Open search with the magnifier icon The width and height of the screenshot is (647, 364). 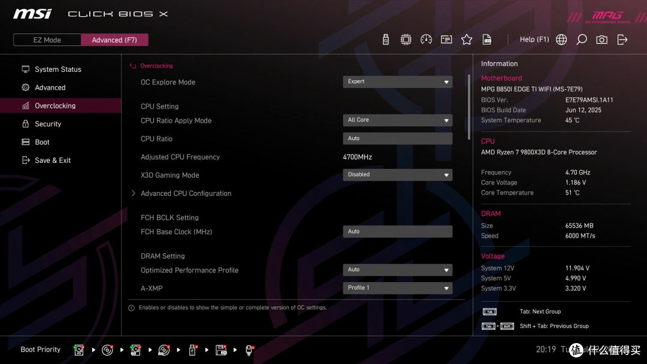[581, 40]
